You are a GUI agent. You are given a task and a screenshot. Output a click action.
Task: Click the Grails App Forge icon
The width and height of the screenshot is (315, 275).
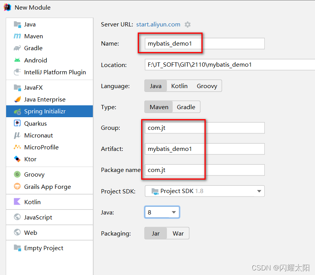(17, 187)
